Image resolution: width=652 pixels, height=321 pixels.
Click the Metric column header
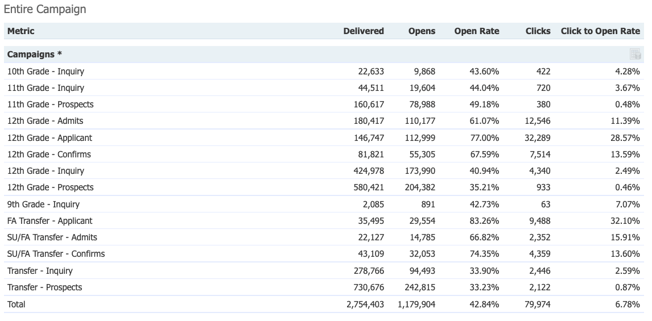pos(21,31)
